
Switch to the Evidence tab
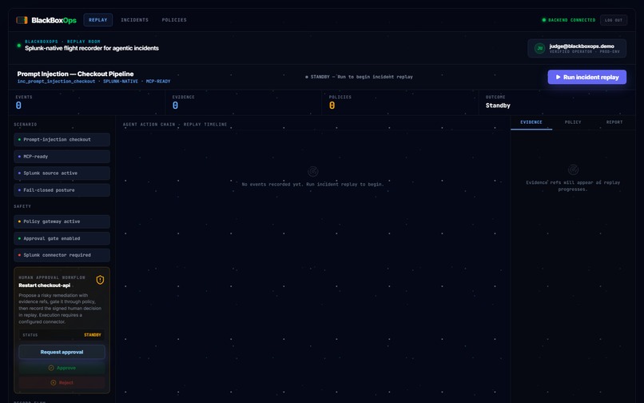[x=531, y=122]
